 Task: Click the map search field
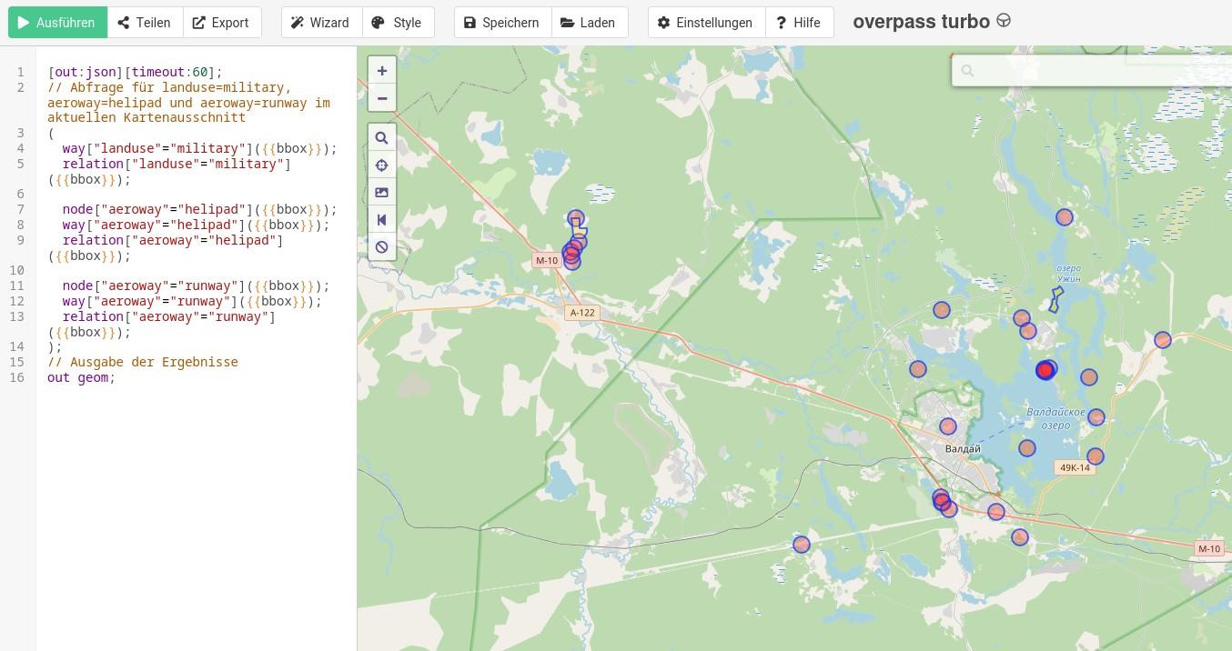(x=1092, y=70)
